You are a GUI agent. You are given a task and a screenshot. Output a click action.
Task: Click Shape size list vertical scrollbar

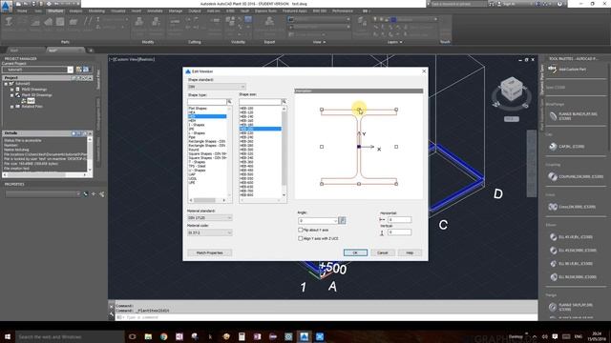click(x=284, y=151)
